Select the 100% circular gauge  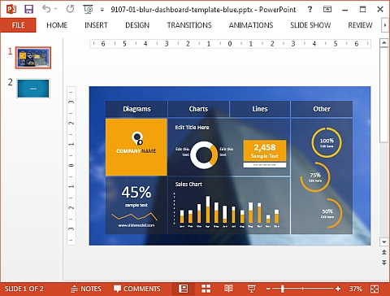pos(327,142)
